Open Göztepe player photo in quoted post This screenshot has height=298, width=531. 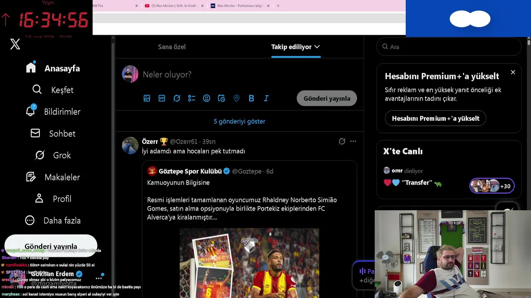(x=249, y=263)
